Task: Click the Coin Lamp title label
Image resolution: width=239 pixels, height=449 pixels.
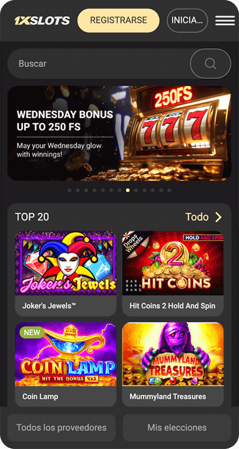Action: [x=40, y=397]
